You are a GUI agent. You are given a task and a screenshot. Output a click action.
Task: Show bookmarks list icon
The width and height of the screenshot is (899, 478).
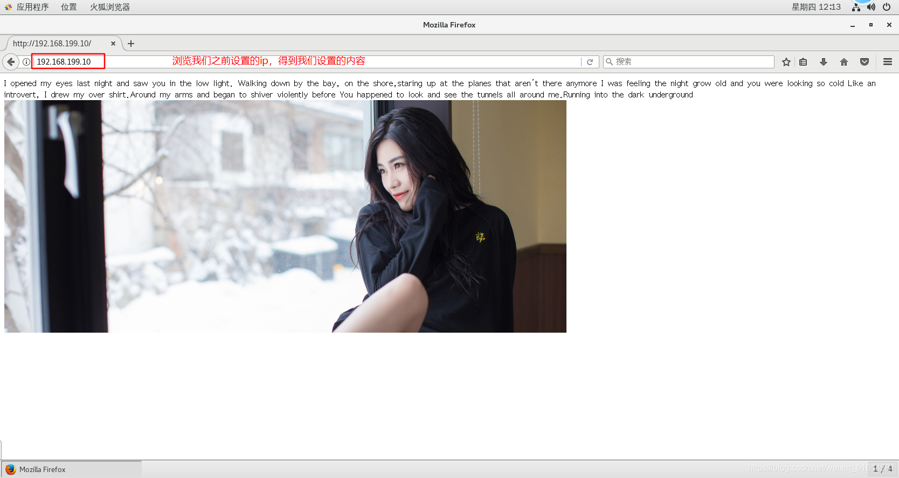pyautogui.click(x=803, y=62)
